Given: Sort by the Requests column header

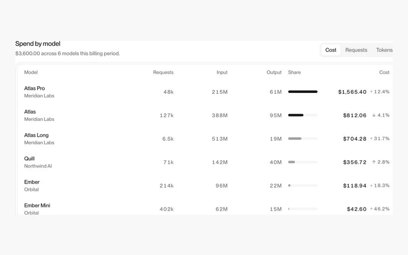Looking at the screenshot, I should [163, 72].
